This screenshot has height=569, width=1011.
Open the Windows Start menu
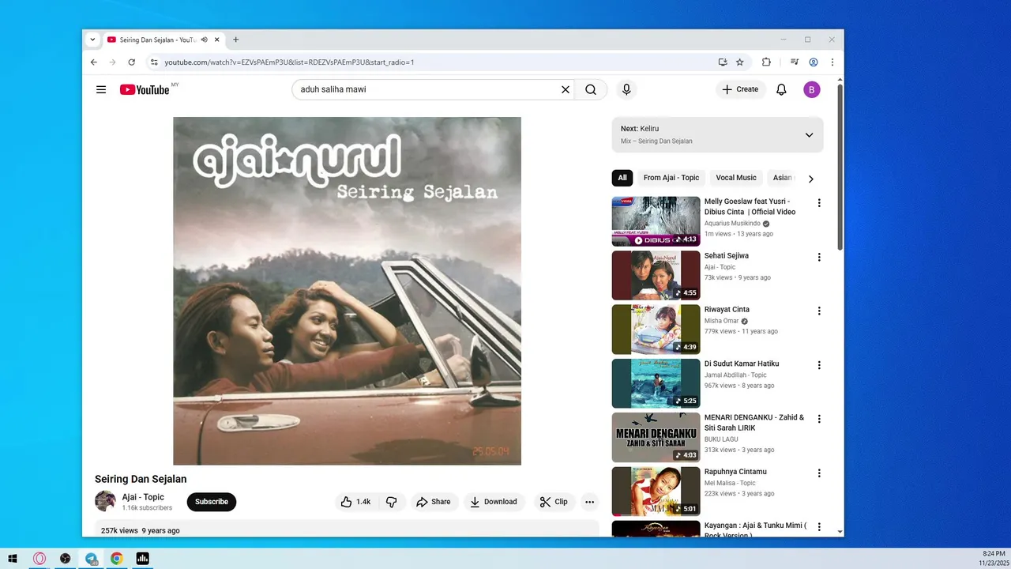click(13, 558)
